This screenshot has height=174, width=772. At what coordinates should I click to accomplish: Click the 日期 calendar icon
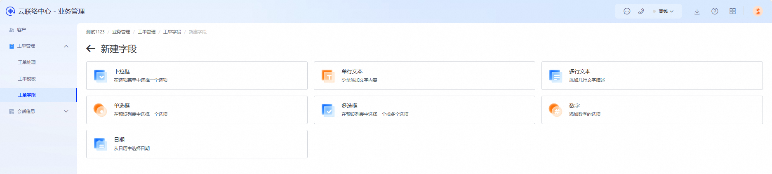coord(100,144)
